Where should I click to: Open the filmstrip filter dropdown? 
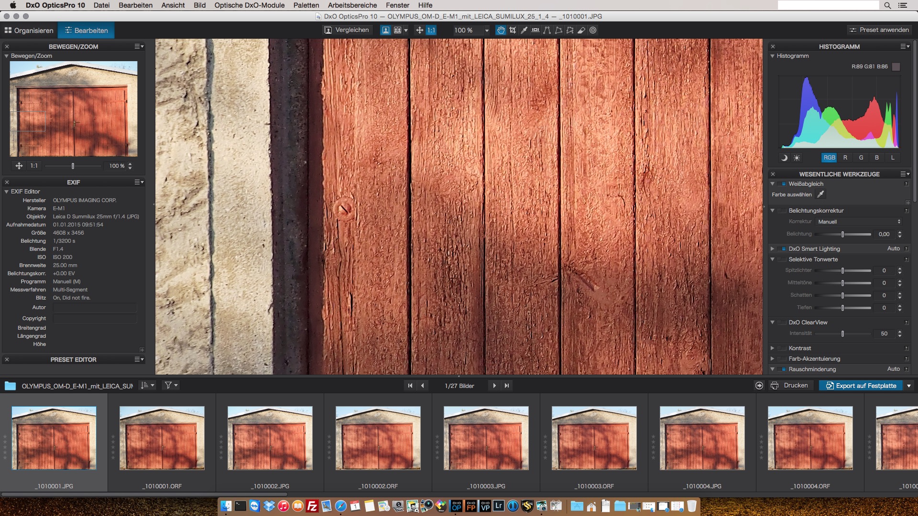171,385
